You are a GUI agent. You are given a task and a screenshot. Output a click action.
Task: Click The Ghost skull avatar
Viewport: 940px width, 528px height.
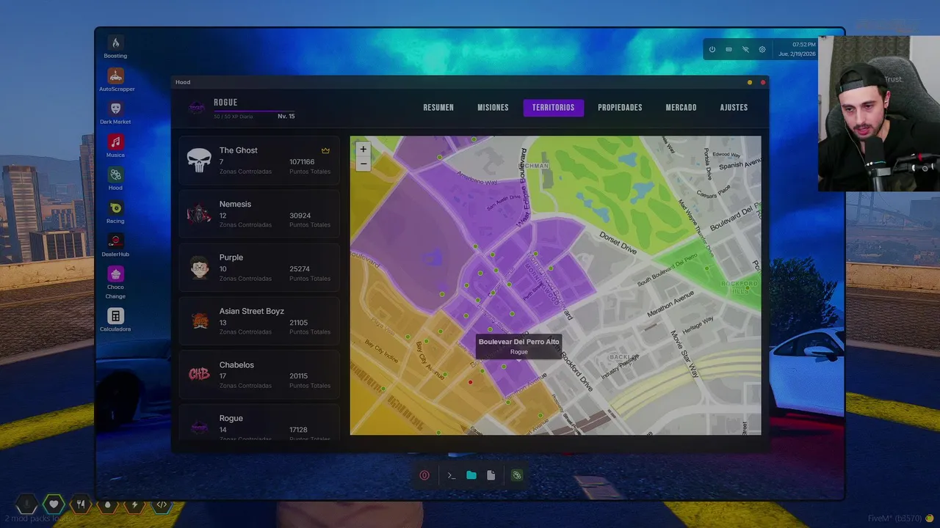click(199, 160)
